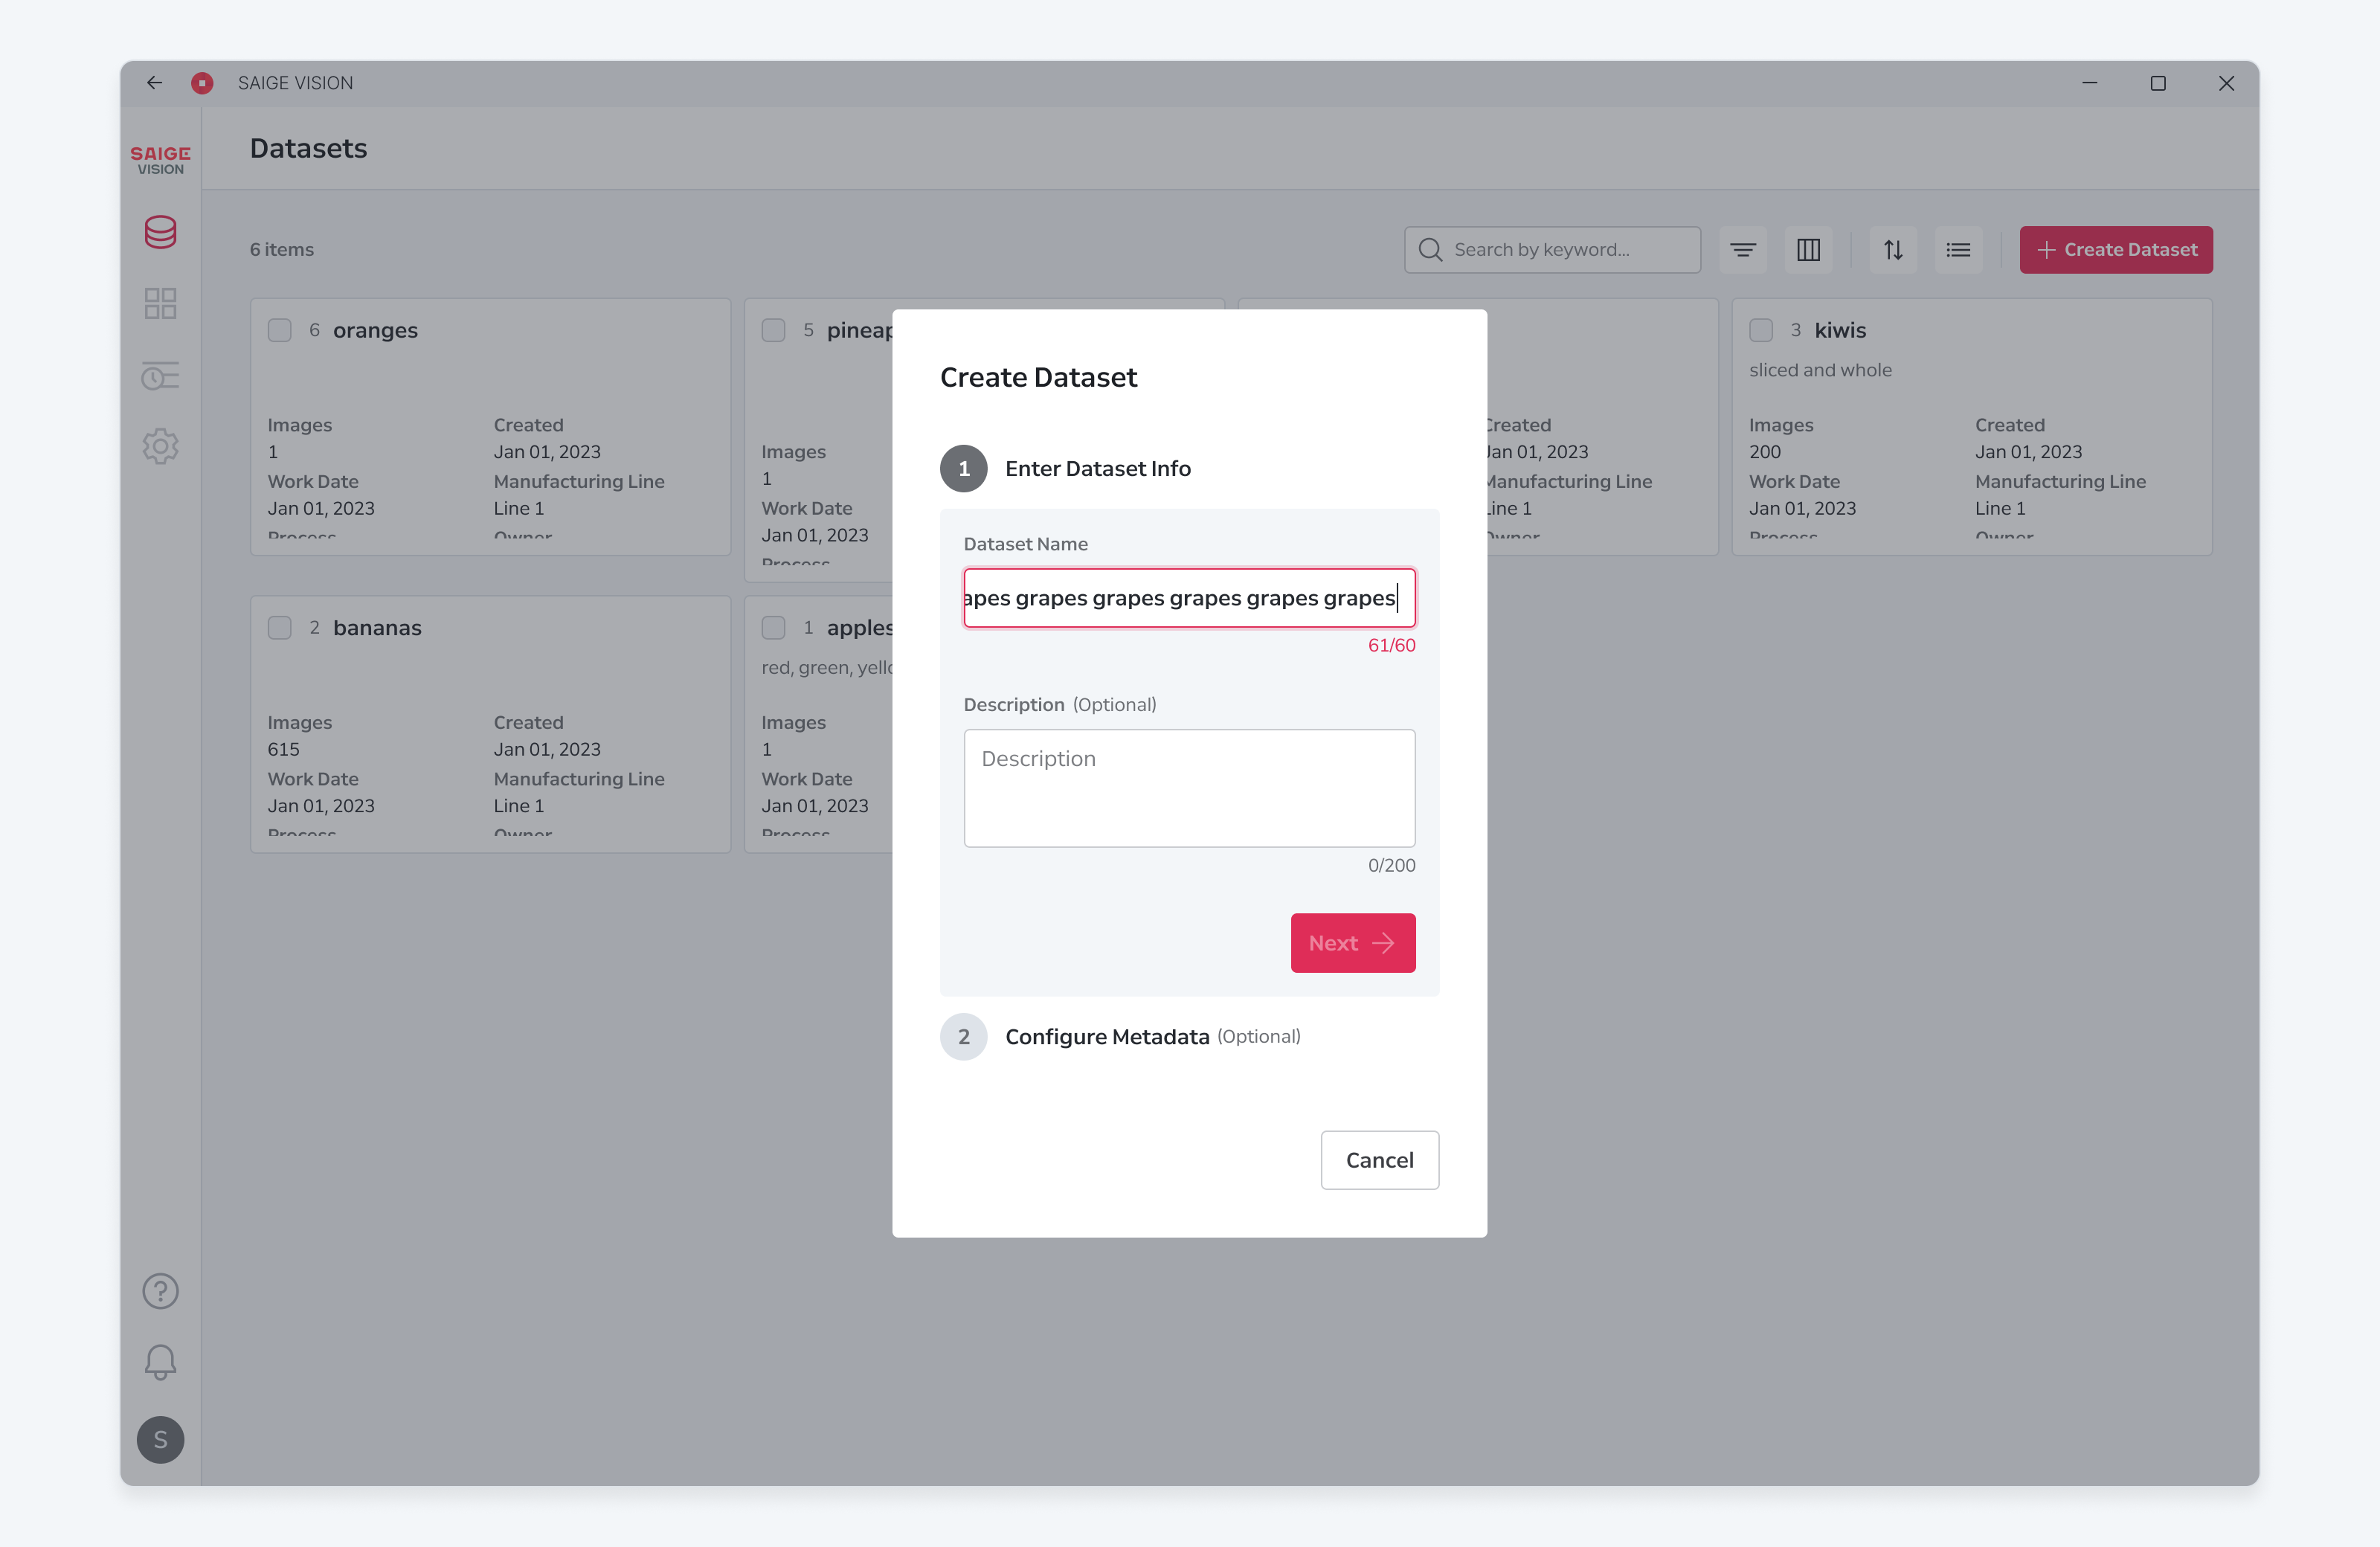The image size is (2380, 1547).
Task: Click the columns layout icon in toolbar
Action: (1808, 250)
